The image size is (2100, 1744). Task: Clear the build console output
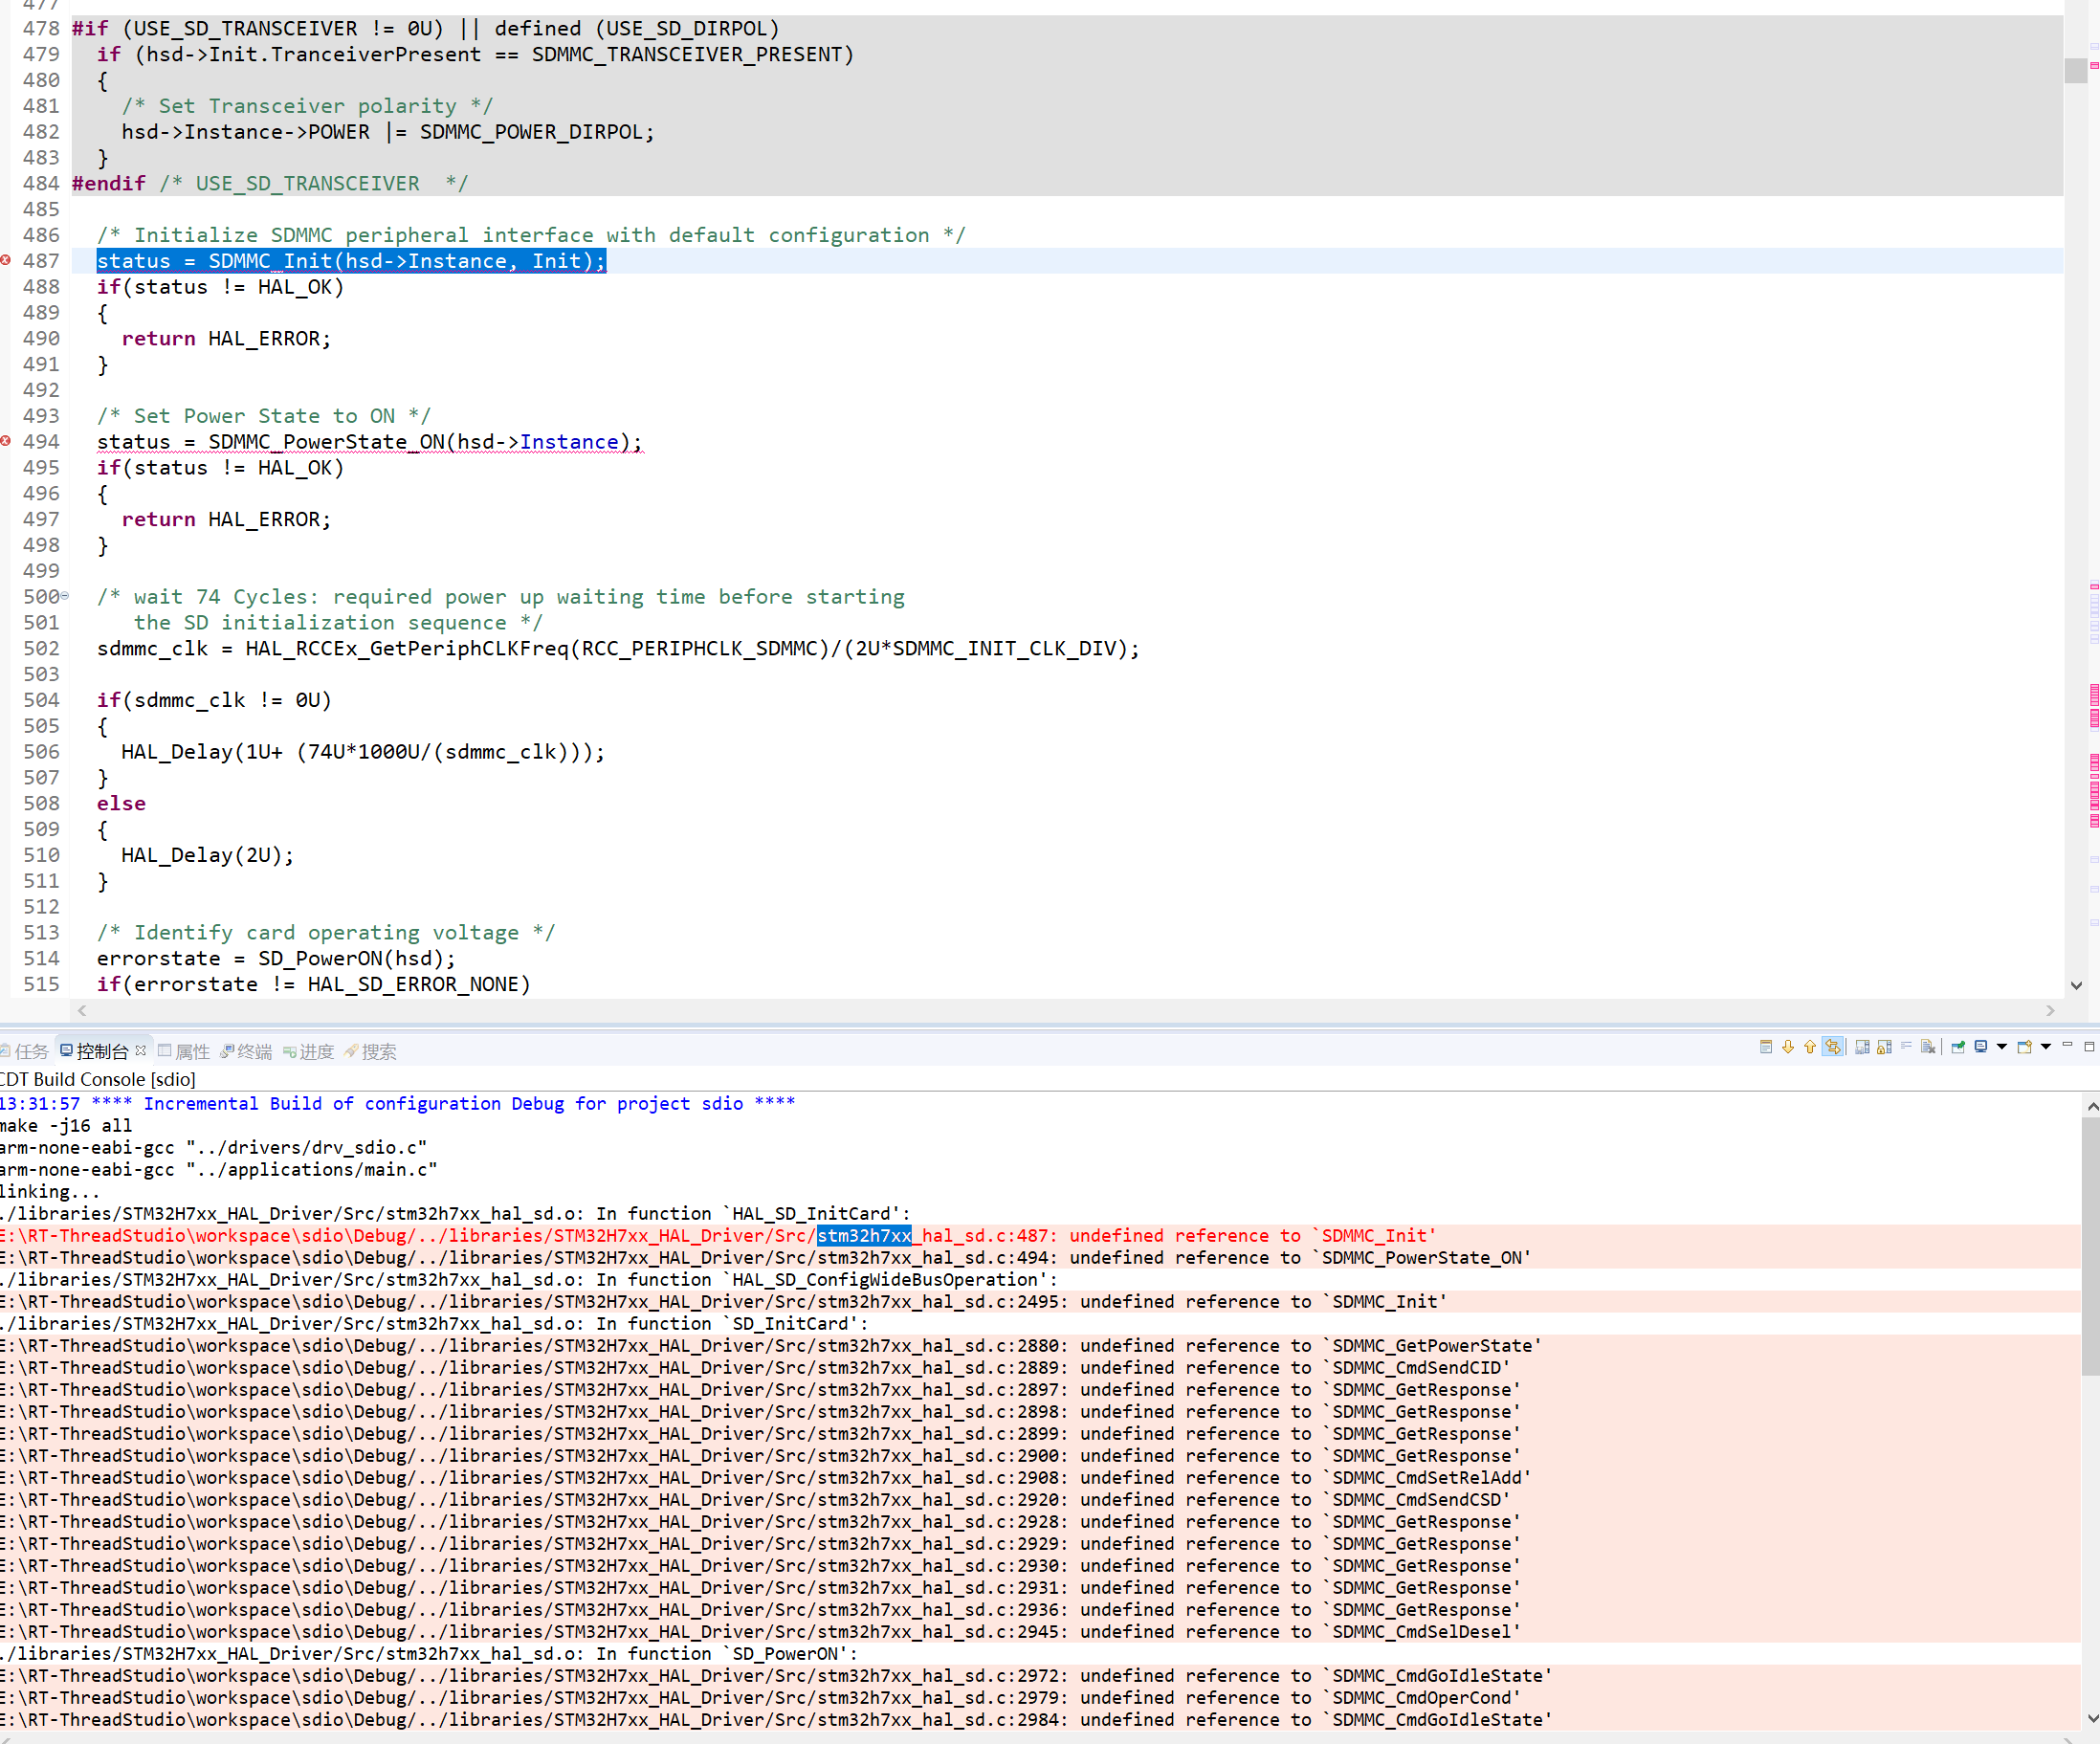(1928, 1047)
